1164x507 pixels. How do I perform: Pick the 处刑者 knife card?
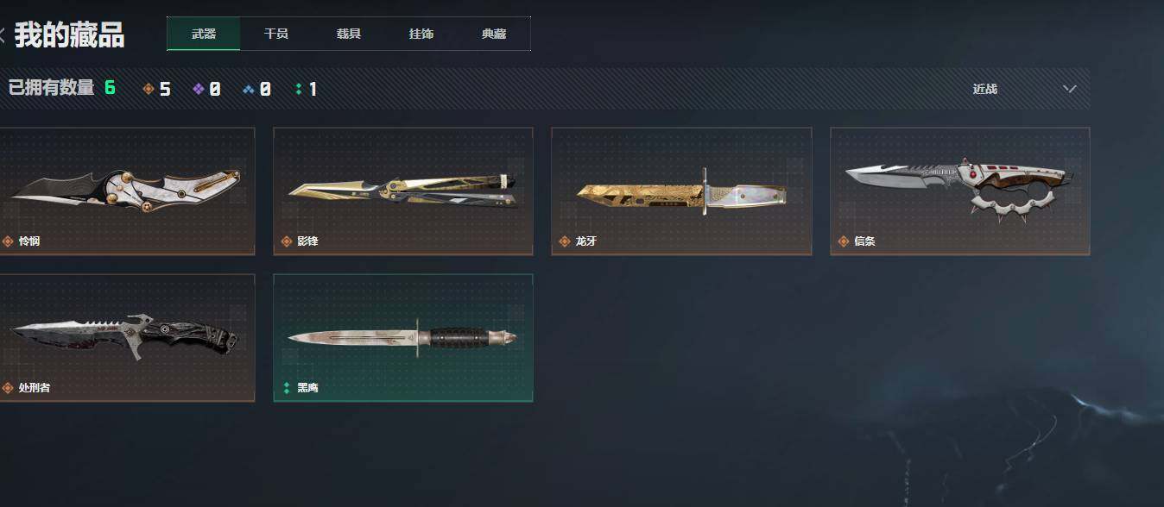[x=127, y=338]
